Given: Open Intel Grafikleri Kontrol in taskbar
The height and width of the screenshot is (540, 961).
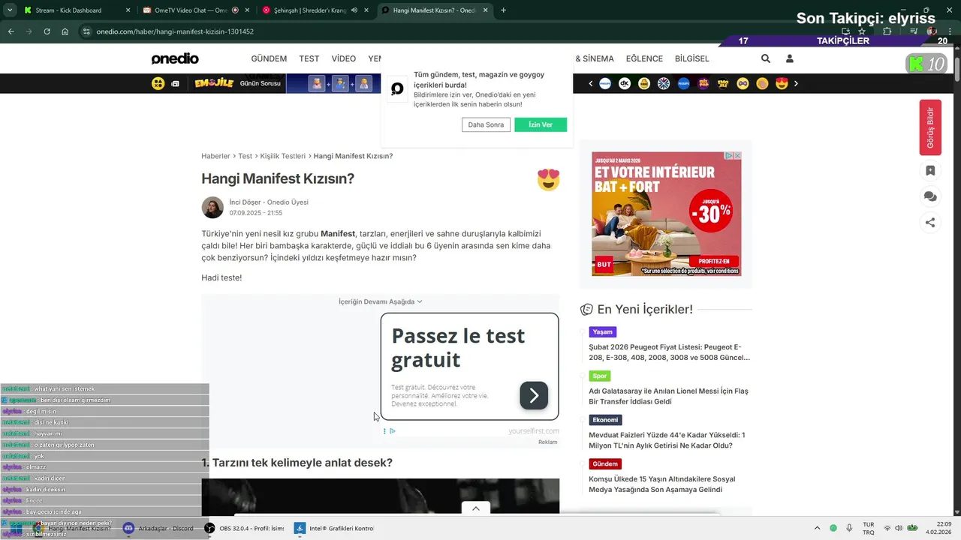Looking at the screenshot, I should [334, 528].
